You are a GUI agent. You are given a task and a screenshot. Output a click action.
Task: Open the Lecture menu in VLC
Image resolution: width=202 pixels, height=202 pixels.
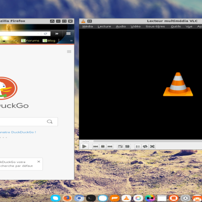tap(104, 26)
